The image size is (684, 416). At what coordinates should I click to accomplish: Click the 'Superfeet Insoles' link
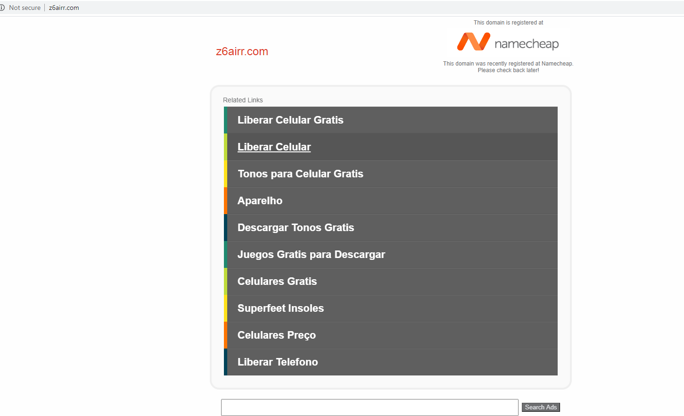[x=280, y=308]
